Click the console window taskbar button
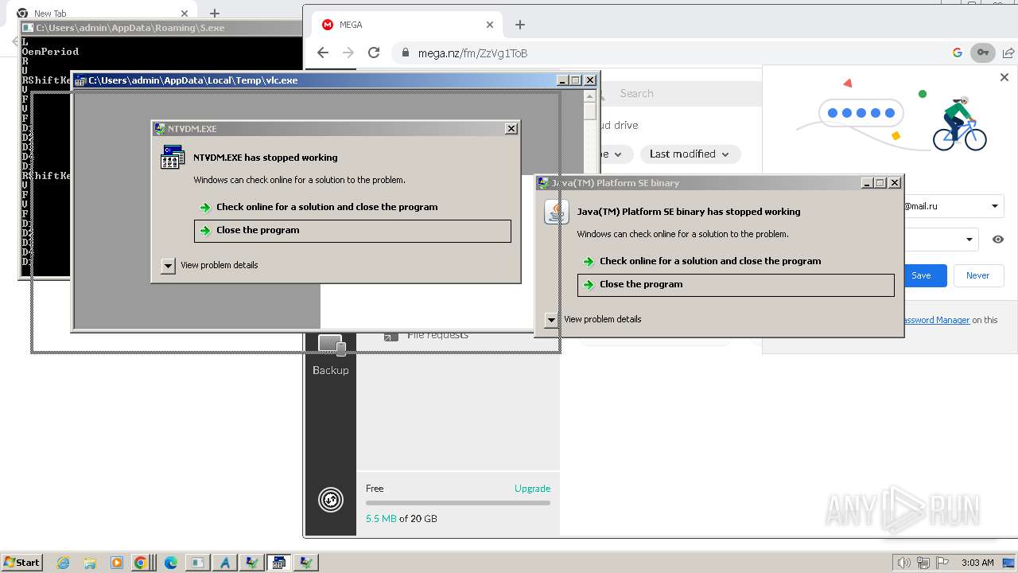Screen dimensions: 1018x573 [197, 563]
